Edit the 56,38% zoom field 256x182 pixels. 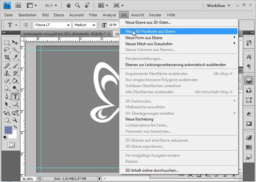(x=28, y=179)
